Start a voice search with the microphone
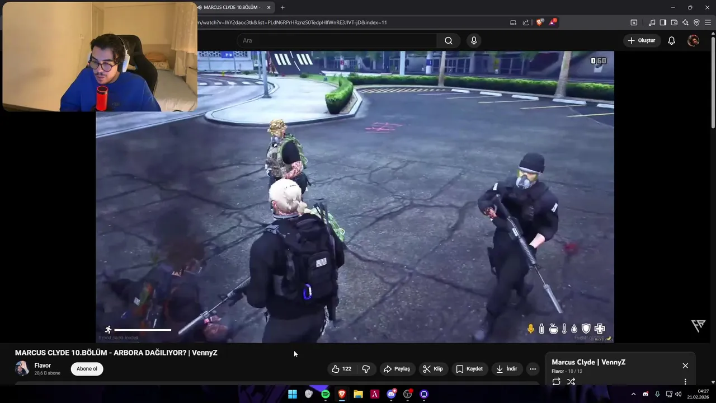716x403 pixels. [x=474, y=40]
